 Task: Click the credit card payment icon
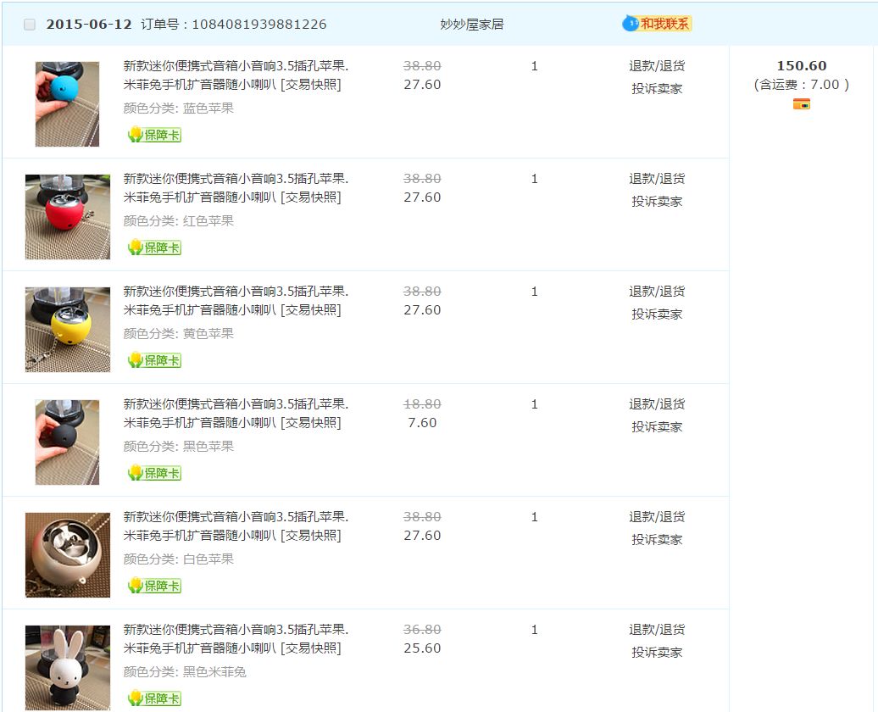pyautogui.click(x=801, y=104)
